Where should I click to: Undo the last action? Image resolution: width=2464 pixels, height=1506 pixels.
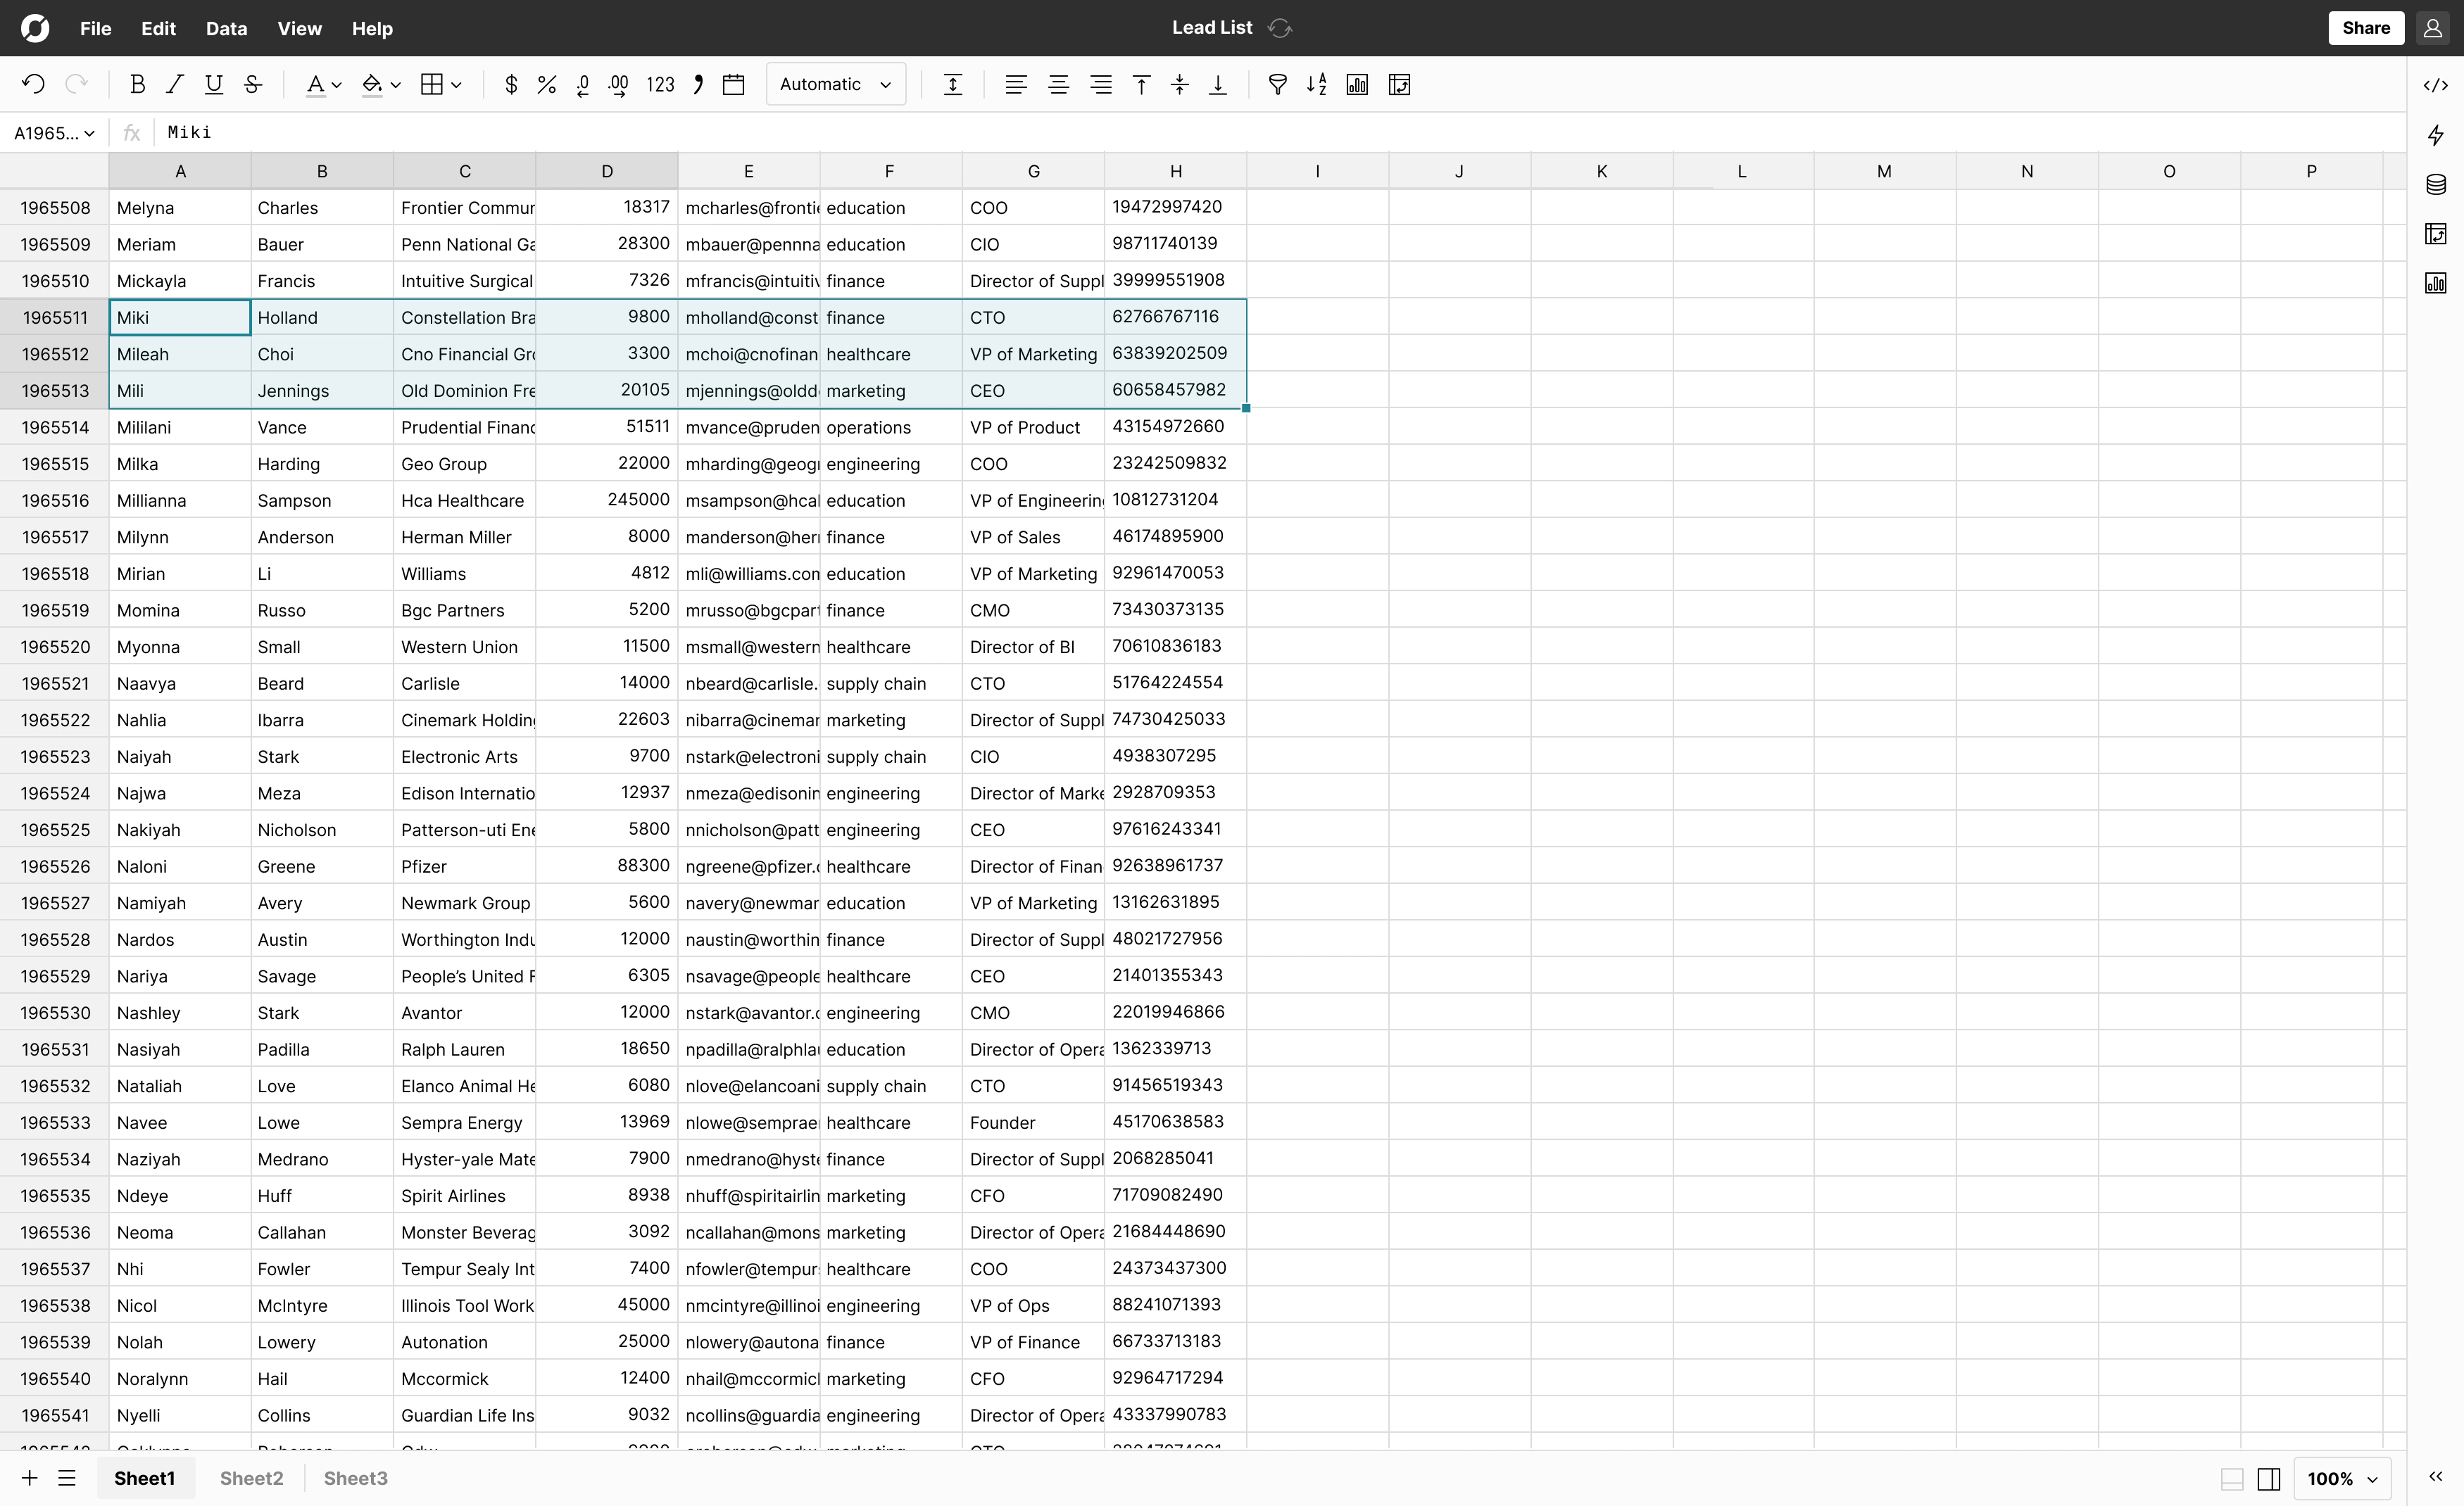click(33, 84)
